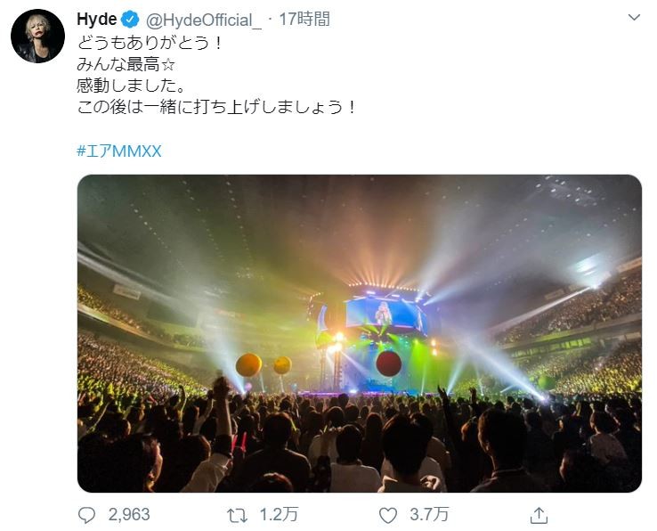Open the 17時間 timestamp link
This screenshot has width=657, height=531.
[x=304, y=19]
